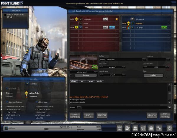Screen dimensions: 177x138
Task: Click the left arrow of the game mode selector
Action: pyautogui.click(x=101, y=67)
